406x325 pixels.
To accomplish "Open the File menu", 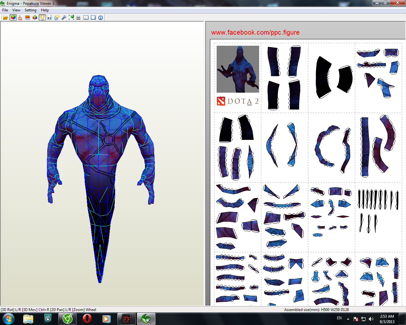I will tap(5, 10).
